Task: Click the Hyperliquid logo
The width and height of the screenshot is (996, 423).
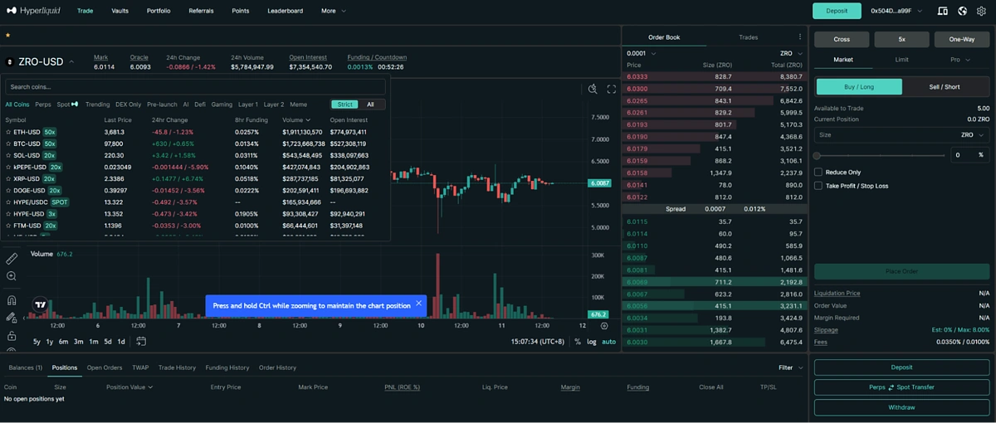Action: click(x=35, y=11)
